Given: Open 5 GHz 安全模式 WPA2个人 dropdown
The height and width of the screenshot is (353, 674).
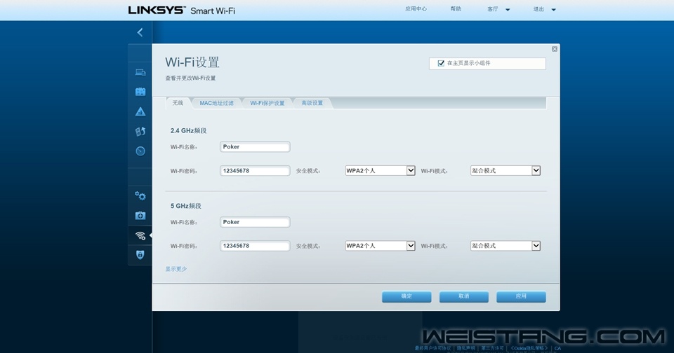Looking at the screenshot, I should pos(380,246).
